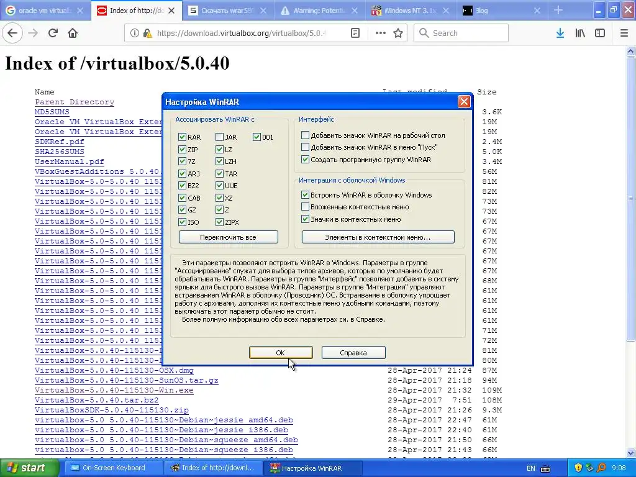Click the security shield tray icon
This screenshot has height=477, width=636.
pos(578,468)
